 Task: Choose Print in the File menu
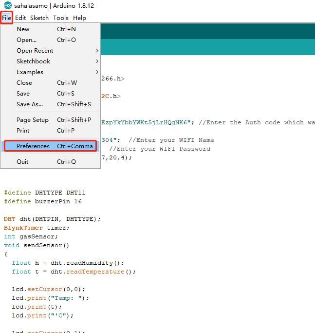[x=50, y=130]
